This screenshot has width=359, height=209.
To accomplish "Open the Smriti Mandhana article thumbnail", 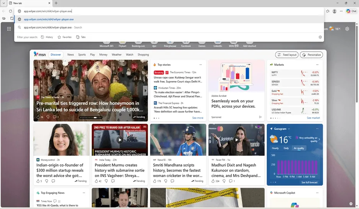I will 178,140.
